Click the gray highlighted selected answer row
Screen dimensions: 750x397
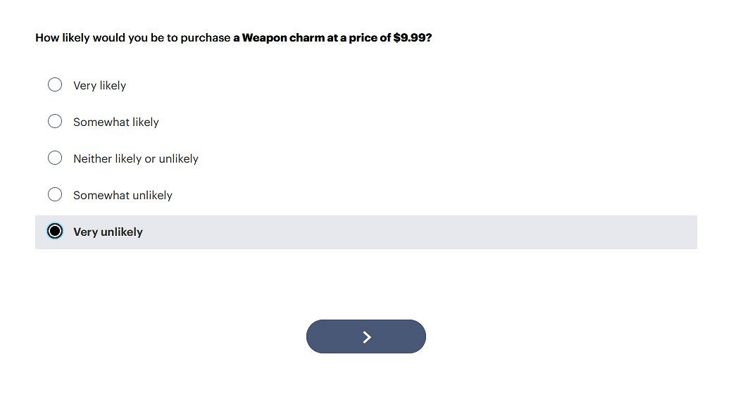[x=423, y=232]
